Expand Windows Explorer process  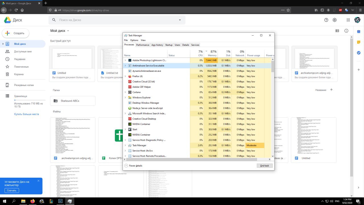click(125, 97)
